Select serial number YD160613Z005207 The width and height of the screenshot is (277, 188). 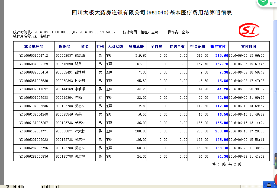click(x=34, y=123)
